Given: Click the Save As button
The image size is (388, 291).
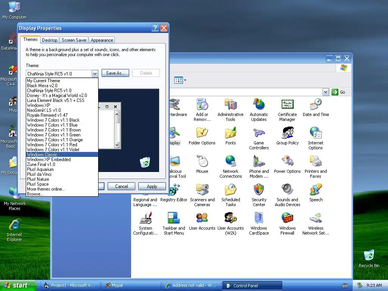Looking at the screenshot, I should (x=115, y=73).
